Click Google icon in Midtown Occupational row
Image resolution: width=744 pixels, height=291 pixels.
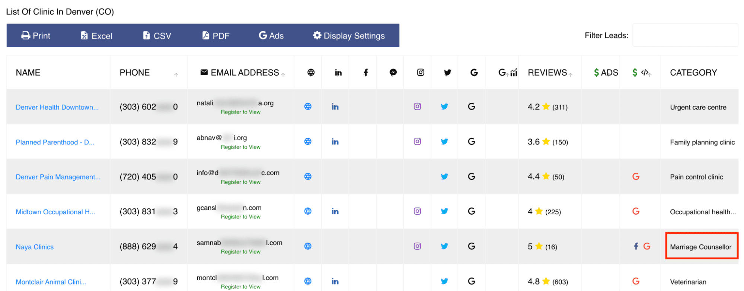pyautogui.click(x=471, y=211)
